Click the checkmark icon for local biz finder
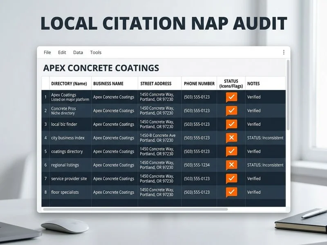Image resolution: width=327 pixels, height=245 pixels. tap(231, 124)
